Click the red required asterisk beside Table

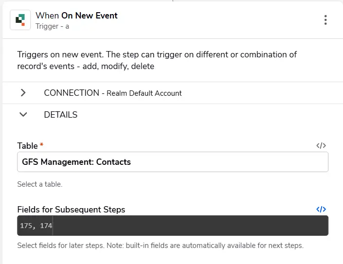click(x=41, y=144)
